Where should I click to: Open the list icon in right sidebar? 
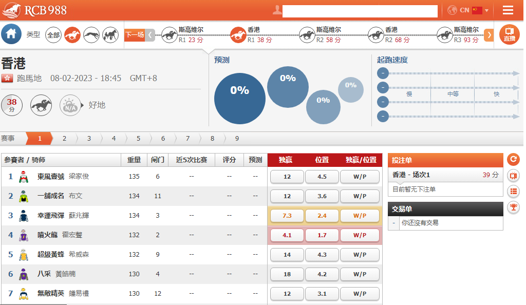click(513, 192)
